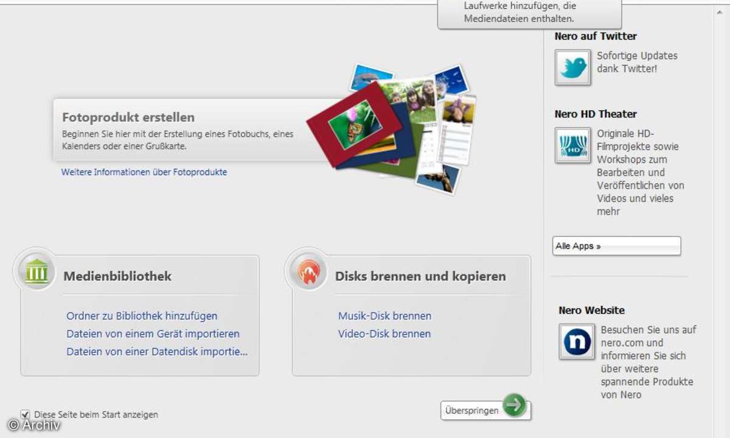This screenshot has width=730, height=438.
Task: Toggle 'Diese Seite beim Start anzeigen' checkbox
Action: pos(25,414)
